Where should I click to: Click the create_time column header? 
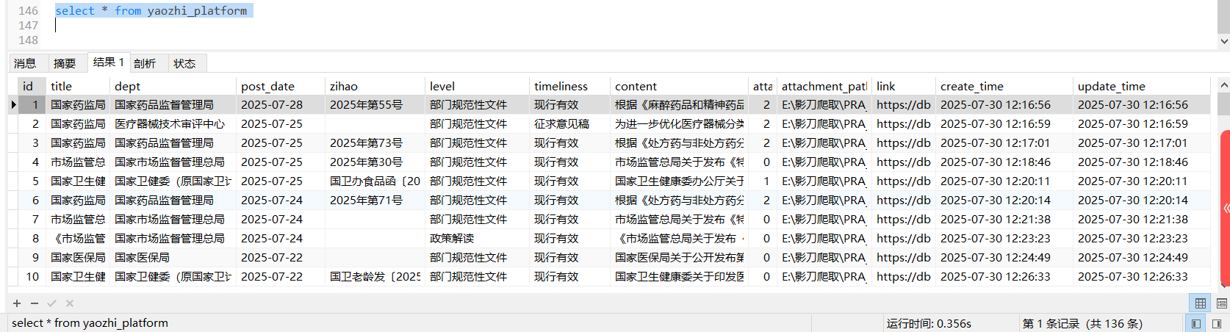971,86
